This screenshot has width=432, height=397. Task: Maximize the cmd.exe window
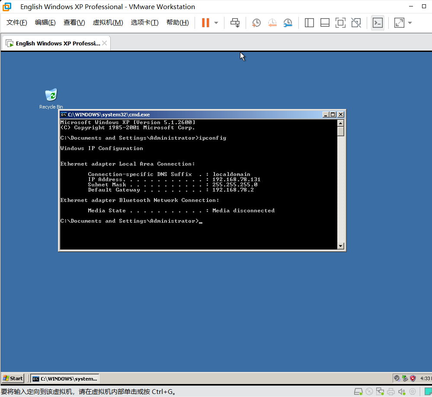tap(333, 115)
